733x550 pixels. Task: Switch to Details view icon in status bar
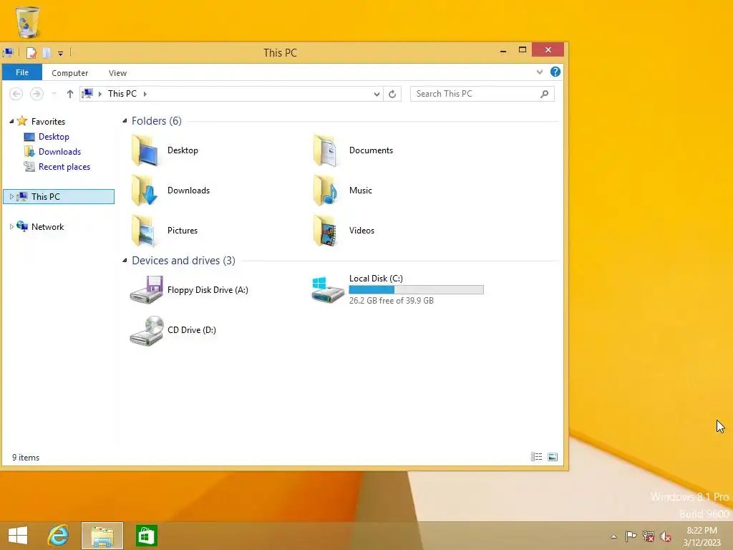[x=536, y=457]
